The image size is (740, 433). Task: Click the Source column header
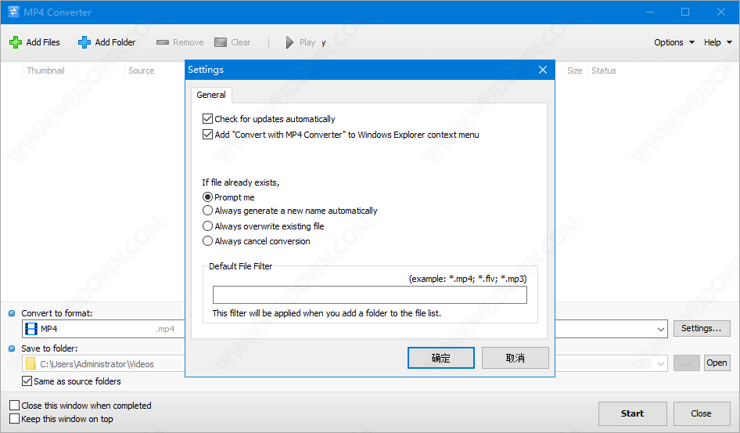[141, 70]
